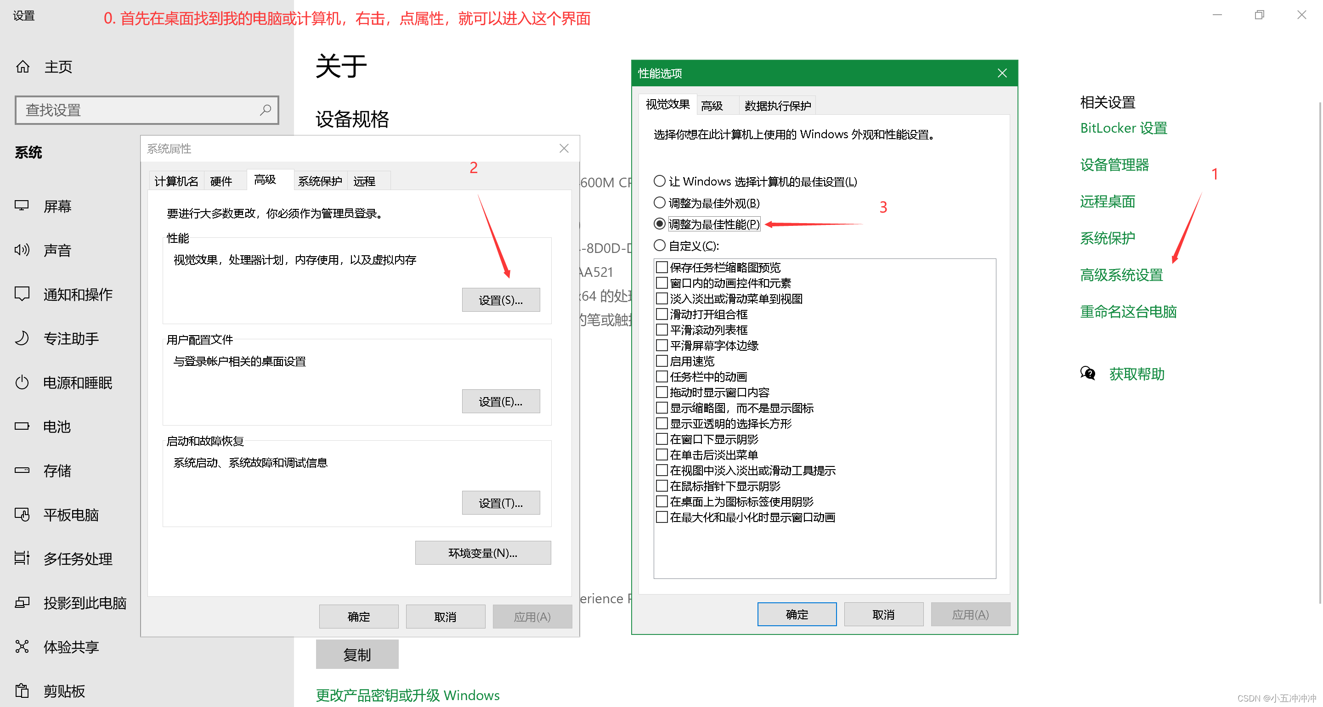Click the Focus Assist moon icon
The image size is (1323, 707).
tap(22, 338)
